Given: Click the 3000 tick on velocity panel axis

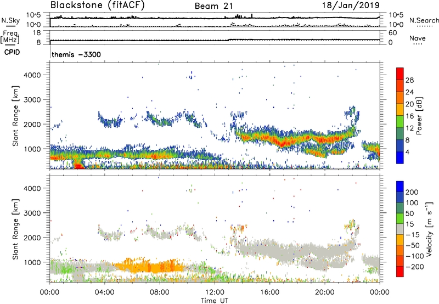Looking at the screenshot, I should pyautogui.click(x=32, y=213).
